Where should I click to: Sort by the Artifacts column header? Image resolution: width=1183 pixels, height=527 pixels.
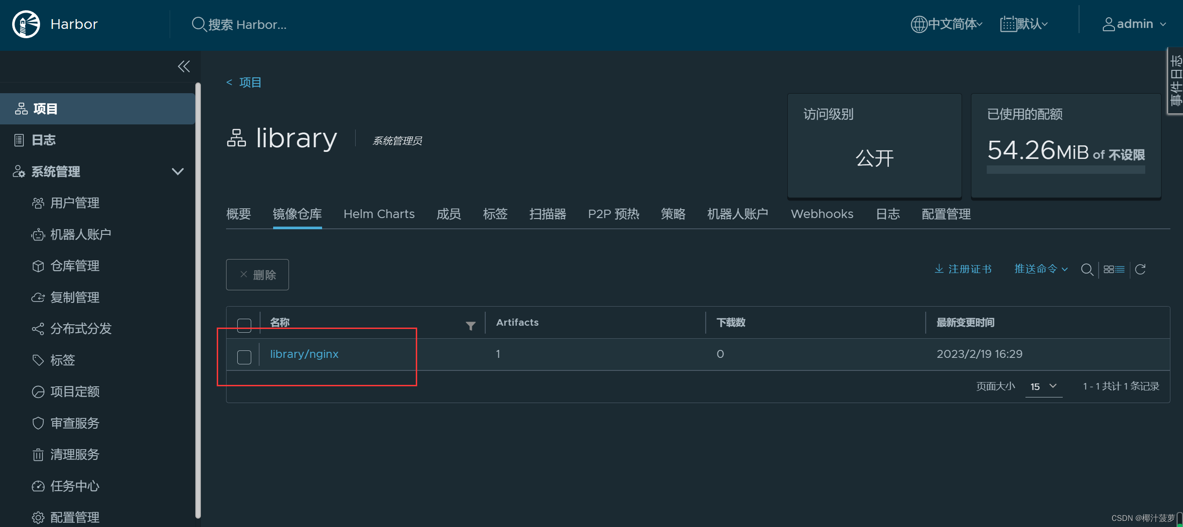517,322
